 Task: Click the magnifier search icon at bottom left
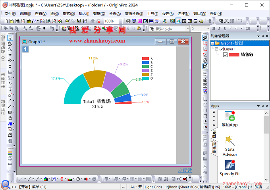(6, 185)
